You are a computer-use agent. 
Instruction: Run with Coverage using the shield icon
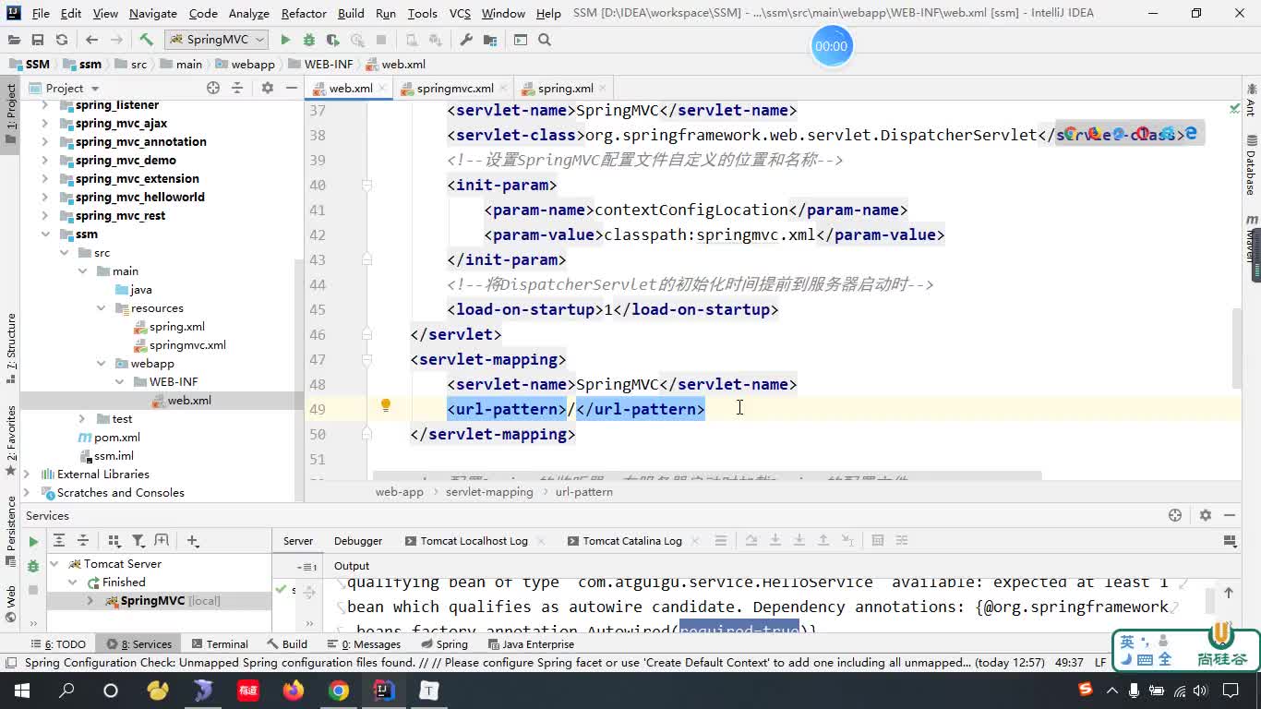(x=333, y=40)
